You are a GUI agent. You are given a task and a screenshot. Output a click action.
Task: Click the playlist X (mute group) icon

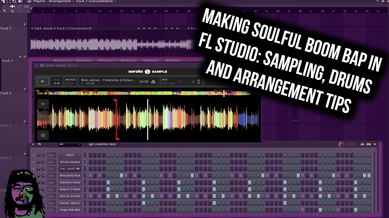[x=12, y=11]
